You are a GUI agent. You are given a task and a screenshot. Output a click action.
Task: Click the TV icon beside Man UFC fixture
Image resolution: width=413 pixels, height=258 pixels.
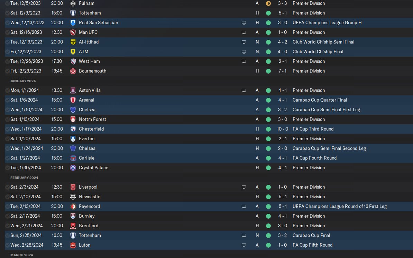pos(244,32)
